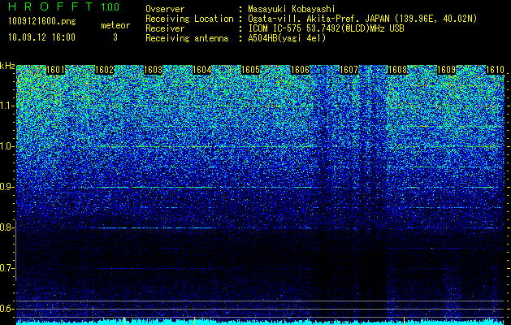Viewport: 511px width, 325px height.
Task: Click the name Masayuki Kobayashi
Action: (292, 9)
